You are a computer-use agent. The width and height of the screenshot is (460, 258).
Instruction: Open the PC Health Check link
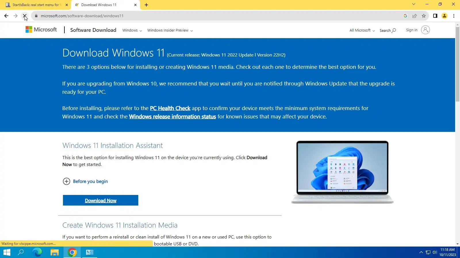[170, 108]
